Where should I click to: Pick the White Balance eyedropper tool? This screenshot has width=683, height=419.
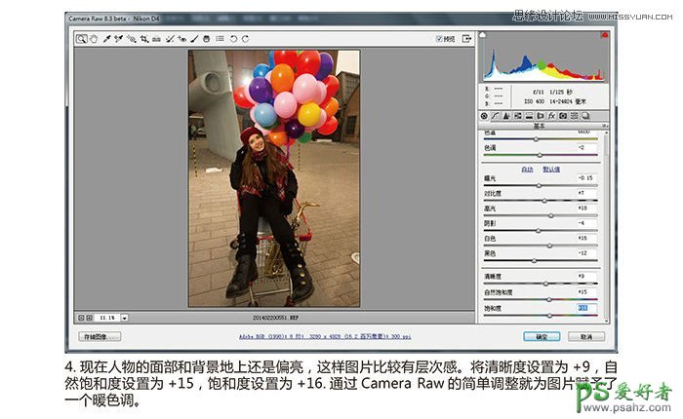tap(106, 39)
